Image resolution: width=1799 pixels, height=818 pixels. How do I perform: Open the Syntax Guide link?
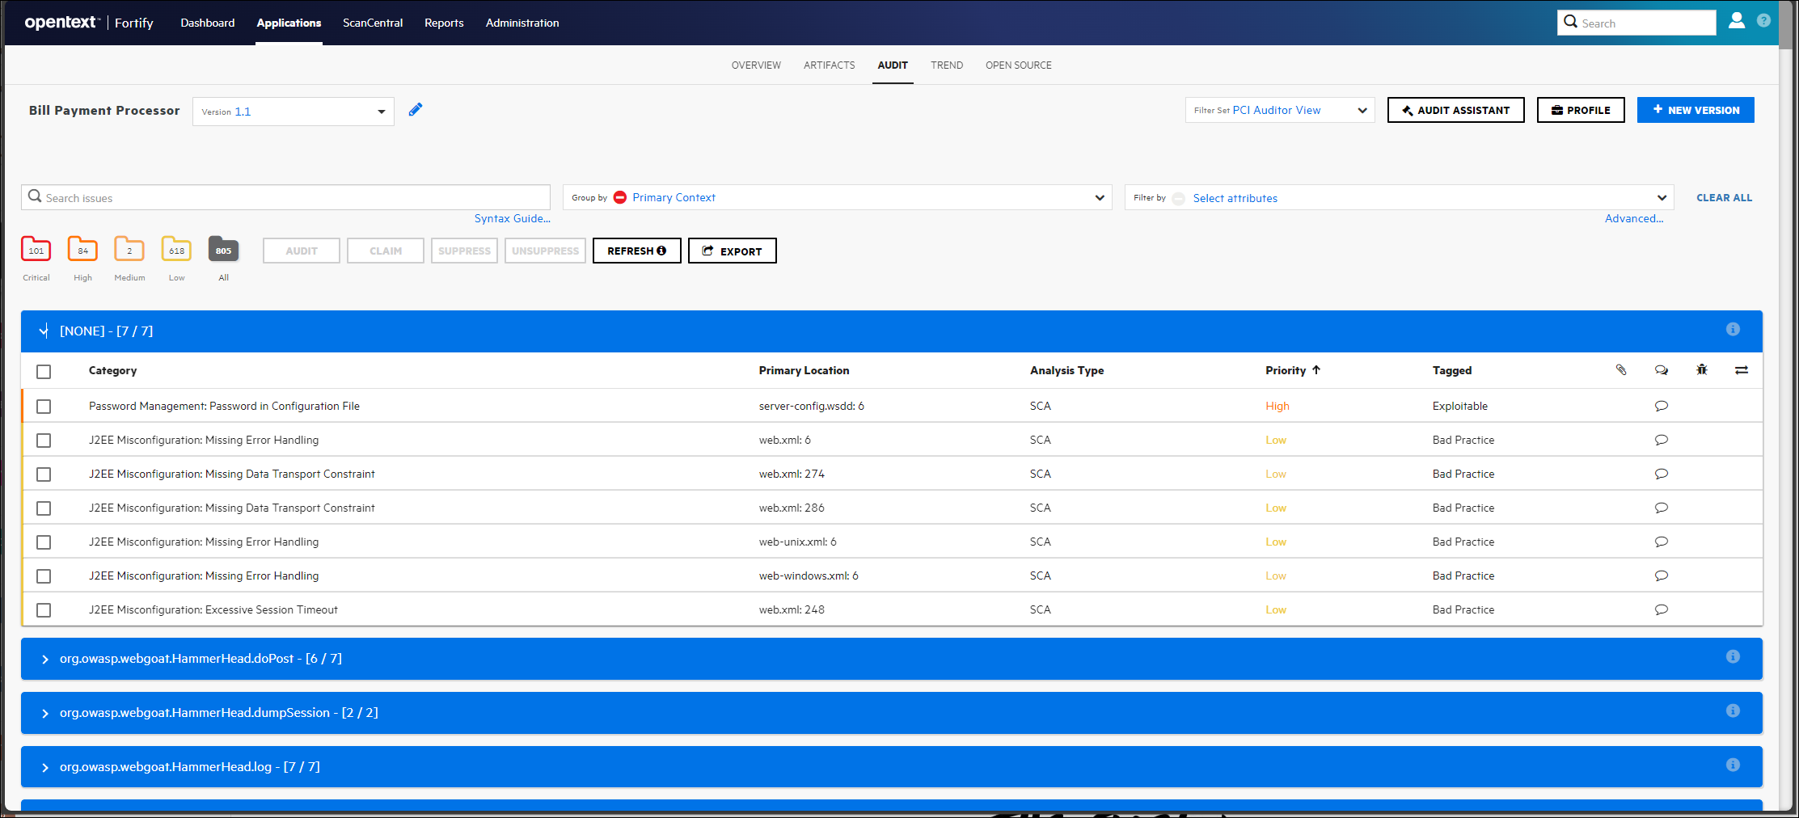pos(512,218)
